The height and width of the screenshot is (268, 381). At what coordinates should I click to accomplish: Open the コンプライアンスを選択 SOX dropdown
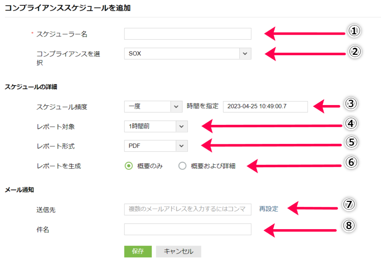point(182,54)
